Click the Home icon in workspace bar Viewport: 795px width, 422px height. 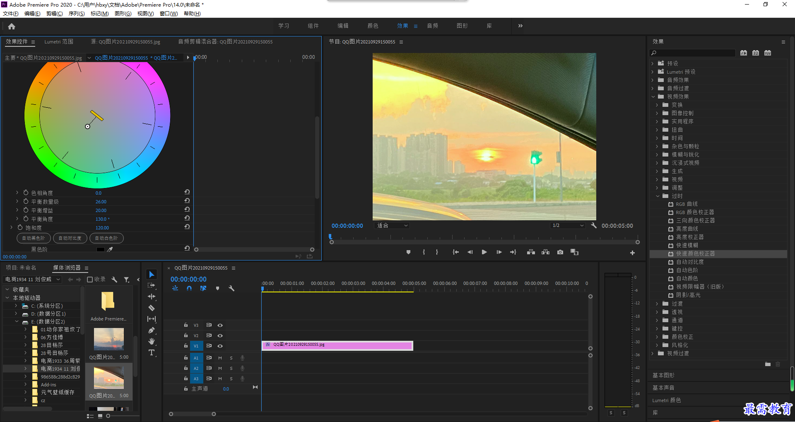[12, 26]
